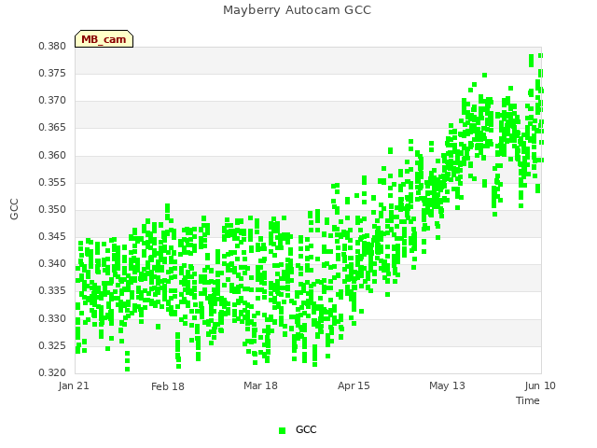Click the green GCC legend swatch
Screen dimensions: 597x448
[282, 430]
